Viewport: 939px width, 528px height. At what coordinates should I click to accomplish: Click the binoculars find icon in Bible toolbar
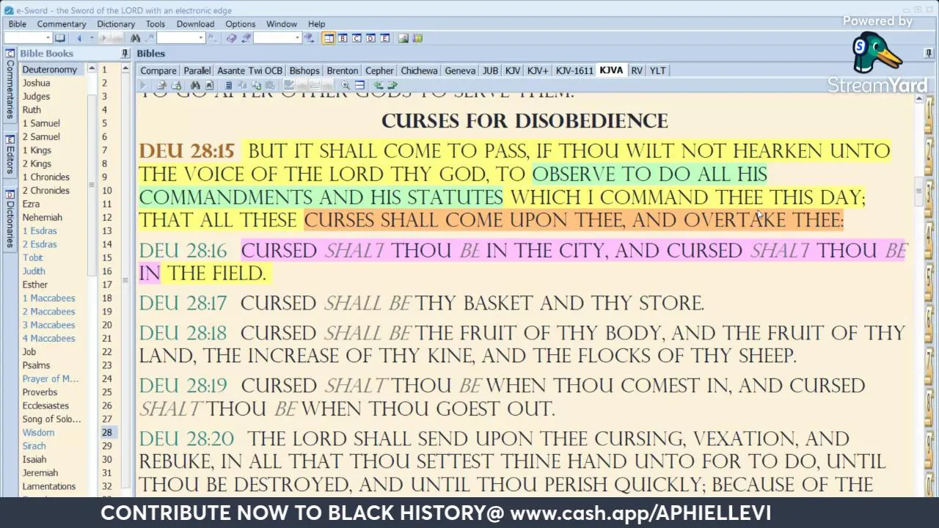[195, 85]
